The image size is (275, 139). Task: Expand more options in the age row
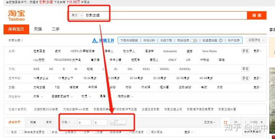click(257, 78)
